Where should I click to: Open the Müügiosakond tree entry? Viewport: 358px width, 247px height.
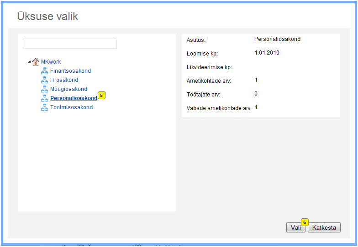[68, 89]
